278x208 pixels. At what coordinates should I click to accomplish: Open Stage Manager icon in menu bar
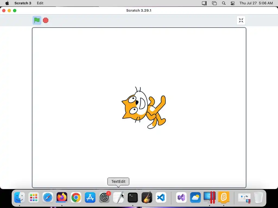click(x=214, y=3)
